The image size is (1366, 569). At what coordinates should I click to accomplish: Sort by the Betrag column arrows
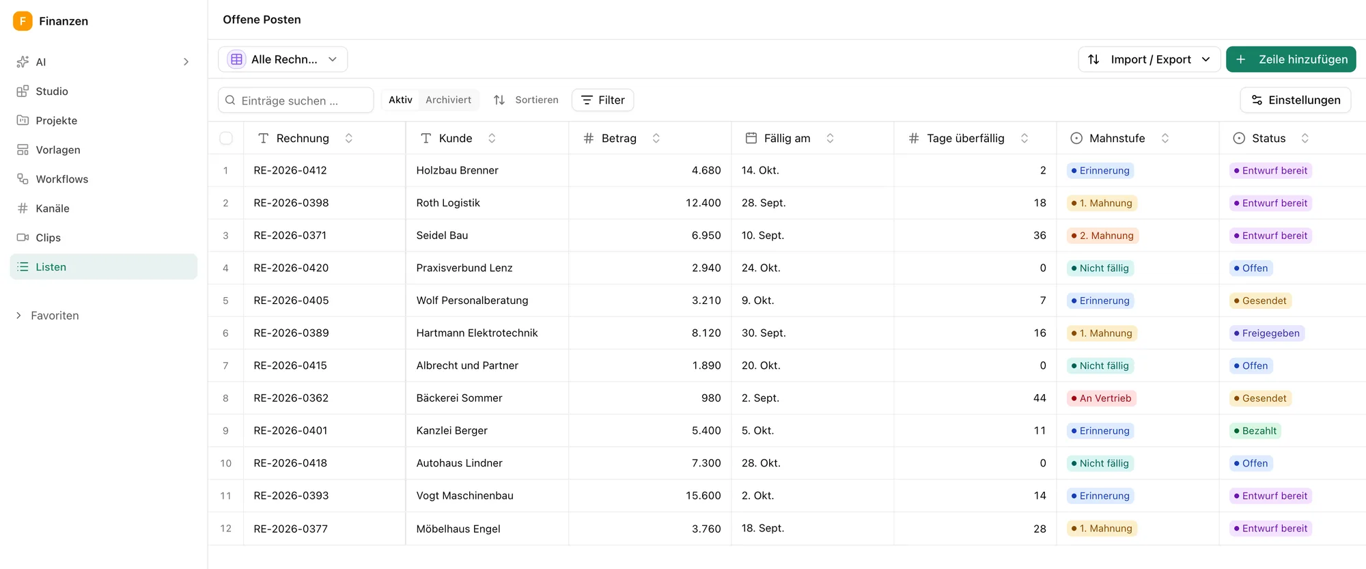656,139
